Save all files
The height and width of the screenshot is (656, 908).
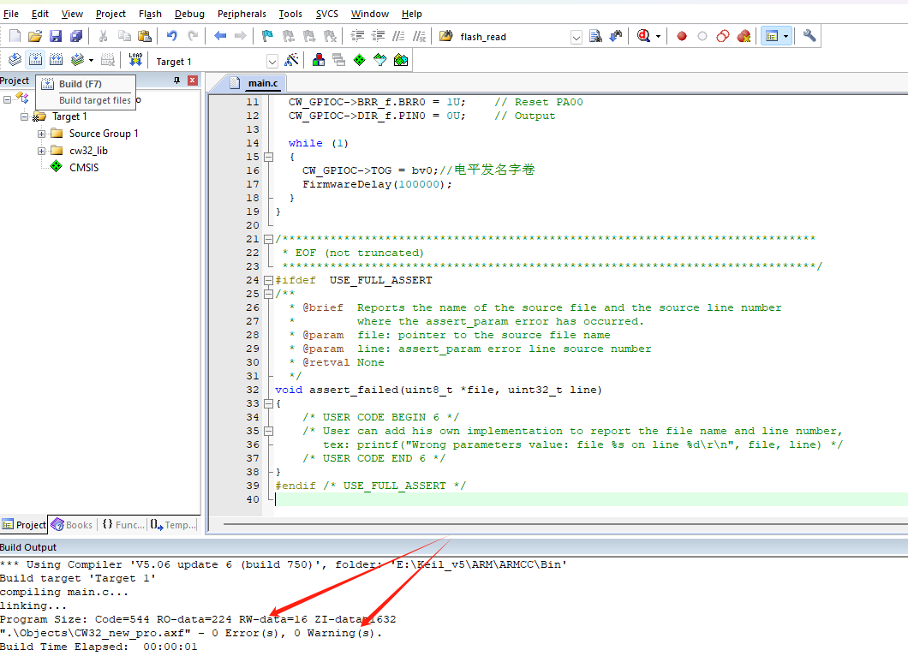coord(76,37)
